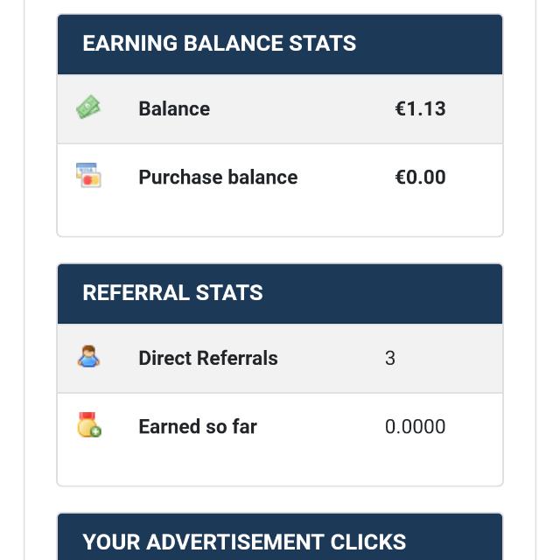Click the gap between Earning and Referral panels
Viewport: 560px width, 560px height.
[280, 250]
